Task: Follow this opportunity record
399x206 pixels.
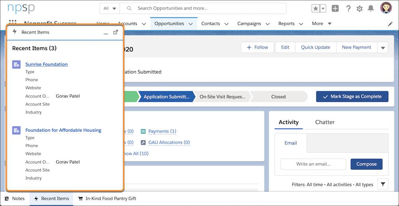Action: (x=257, y=48)
